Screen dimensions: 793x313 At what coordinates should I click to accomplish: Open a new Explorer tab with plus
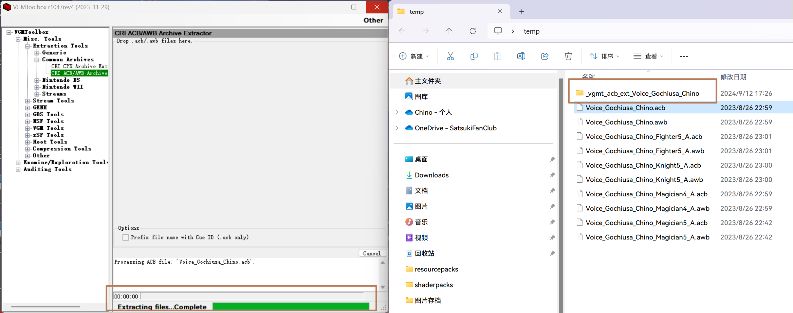tap(522, 12)
